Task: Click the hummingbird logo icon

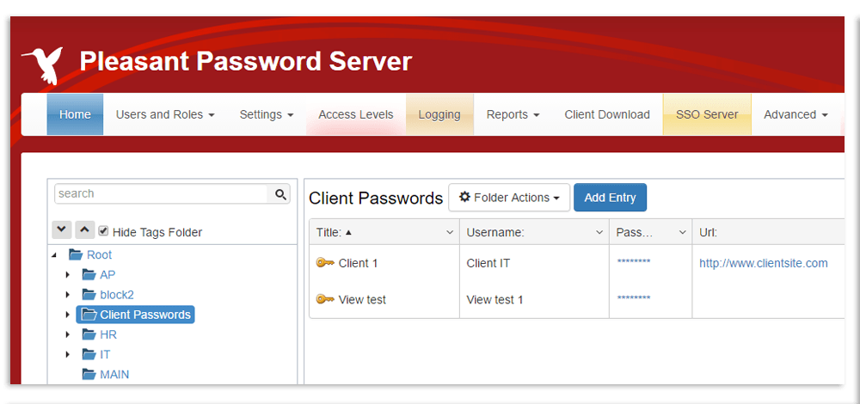Action: pyautogui.click(x=41, y=65)
